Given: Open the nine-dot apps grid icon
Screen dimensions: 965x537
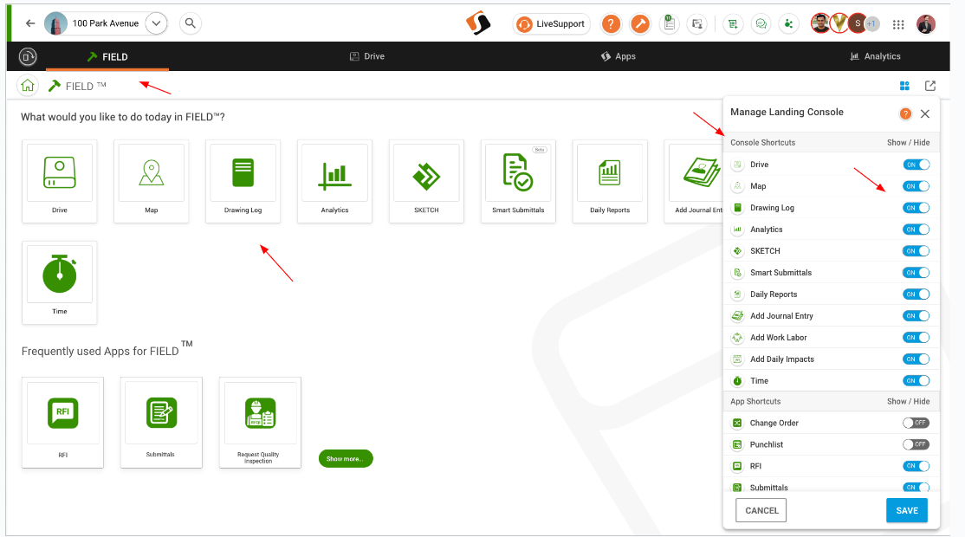Looking at the screenshot, I should click(898, 24).
